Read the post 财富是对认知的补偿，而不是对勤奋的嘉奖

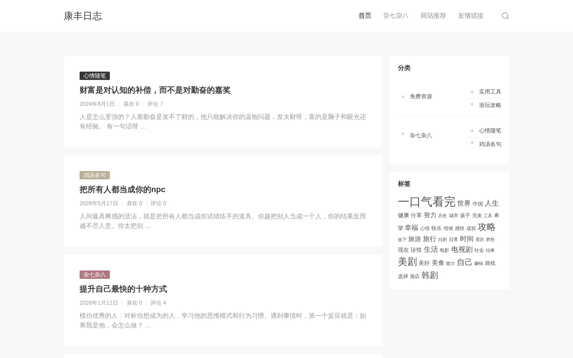(x=155, y=90)
